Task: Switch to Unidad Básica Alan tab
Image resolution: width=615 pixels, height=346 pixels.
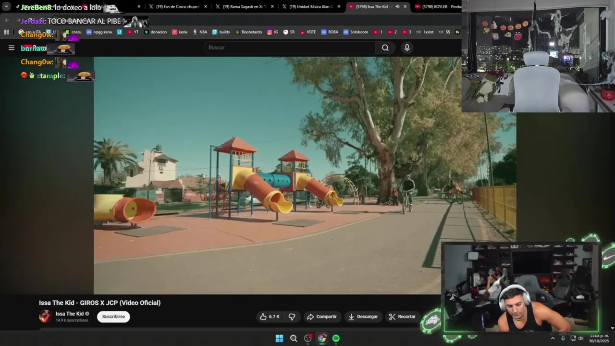Action: [311, 7]
